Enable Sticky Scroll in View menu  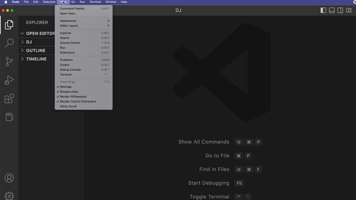[83, 106]
